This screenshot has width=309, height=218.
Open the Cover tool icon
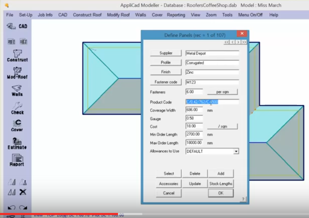tap(17, 124)
